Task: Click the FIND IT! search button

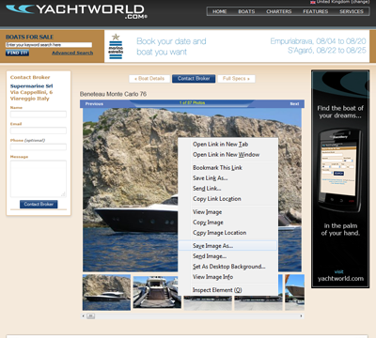Action: click(x=17, y=53)
